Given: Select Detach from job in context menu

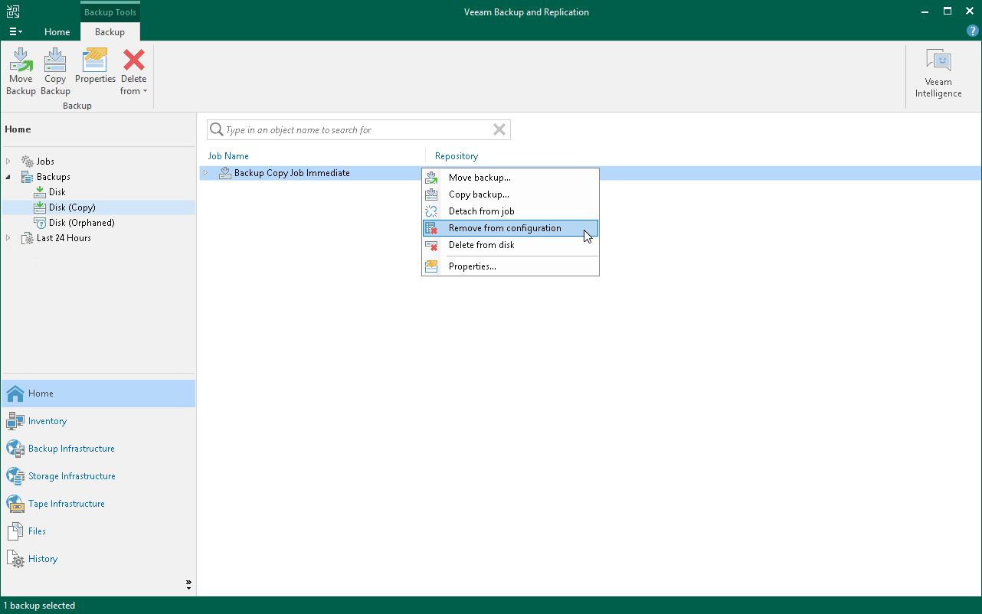Looking at the screenshot, I should [x=481, y=211].
